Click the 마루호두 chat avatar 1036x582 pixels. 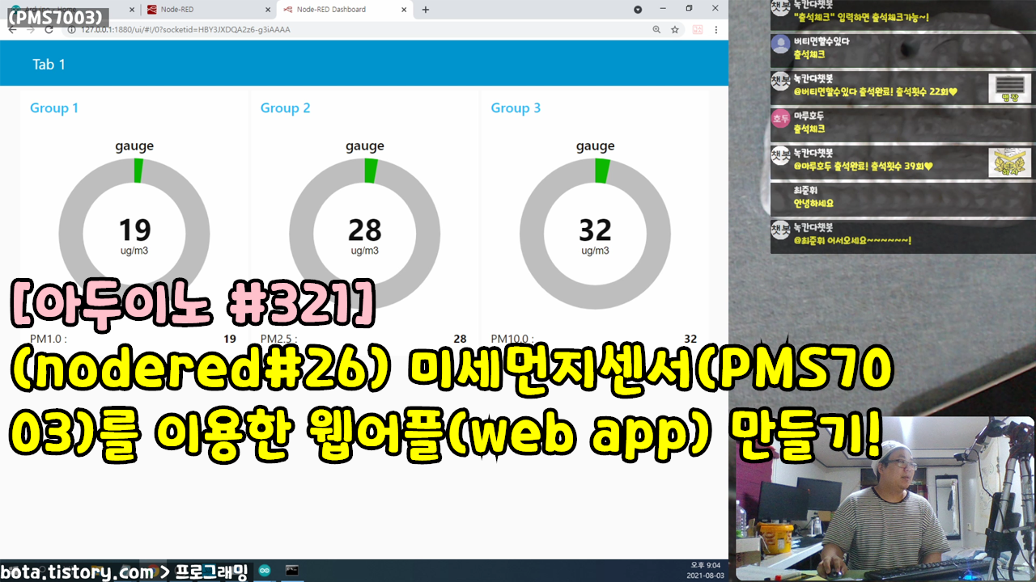[x=780, y=119]
